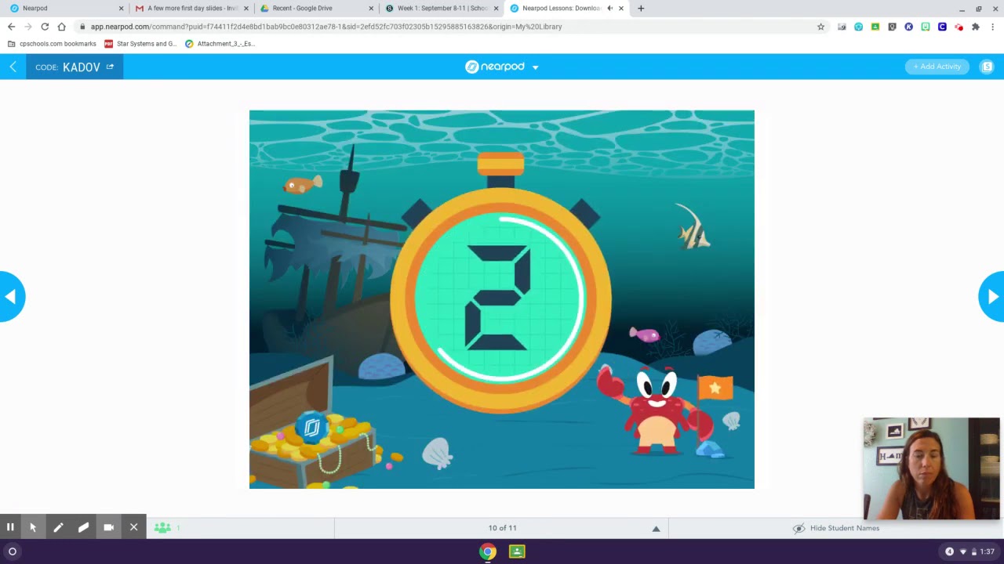Open the Chrome OS launcher button
This screenshot has width=1004, height=564.
click(13, 551)
